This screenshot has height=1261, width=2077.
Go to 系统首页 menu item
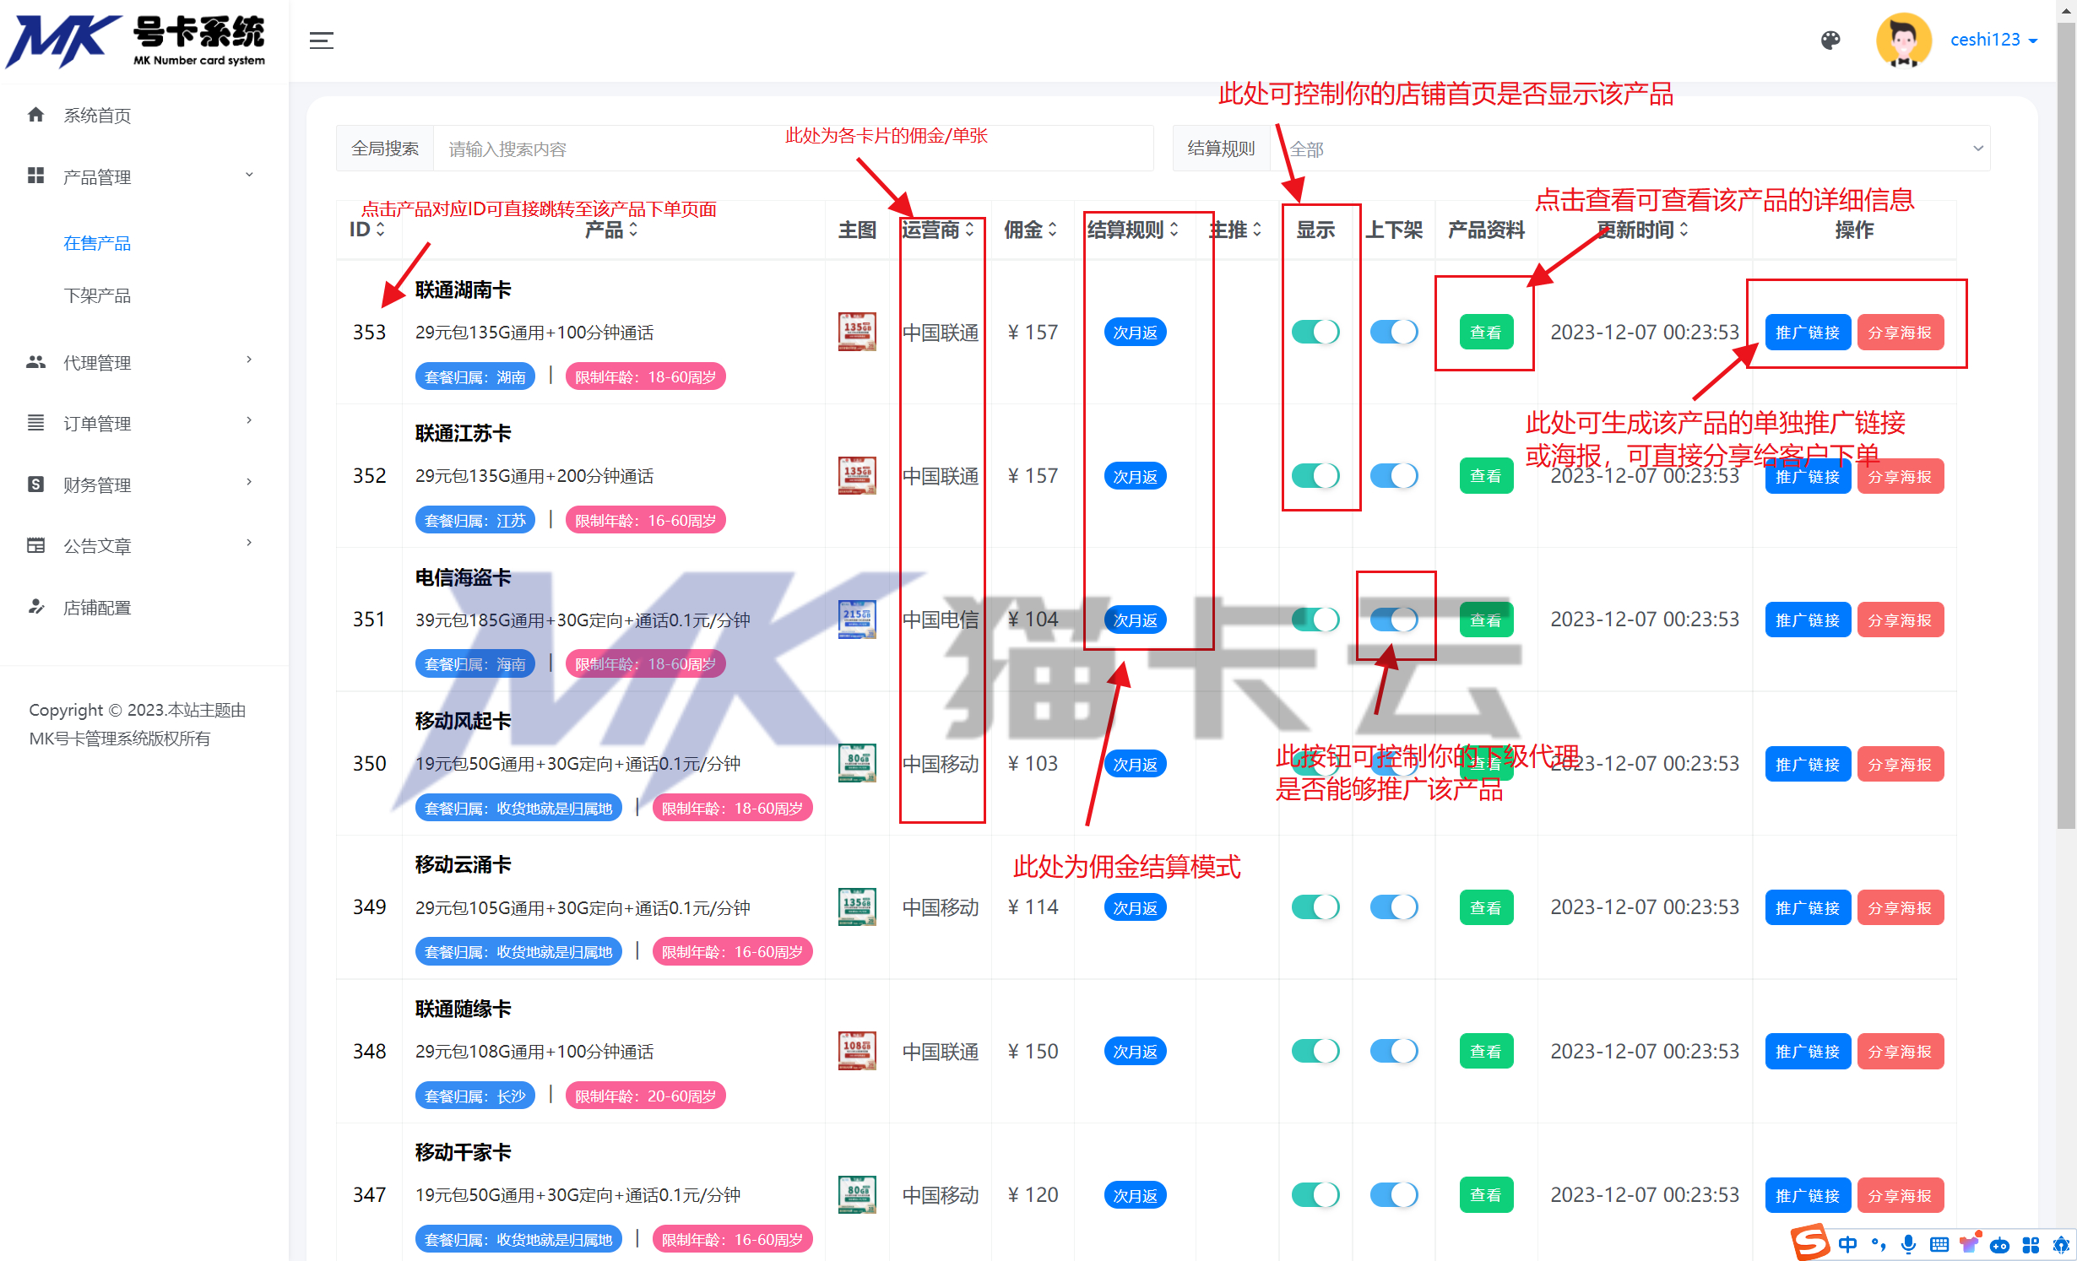pos(97,116)
